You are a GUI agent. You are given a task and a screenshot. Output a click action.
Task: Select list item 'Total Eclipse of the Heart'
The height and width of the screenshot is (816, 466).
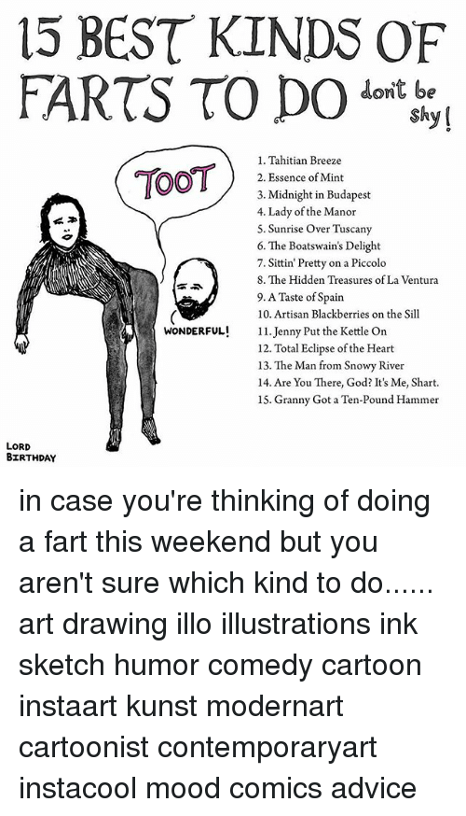pyautogui.click(x=325, y=348)
